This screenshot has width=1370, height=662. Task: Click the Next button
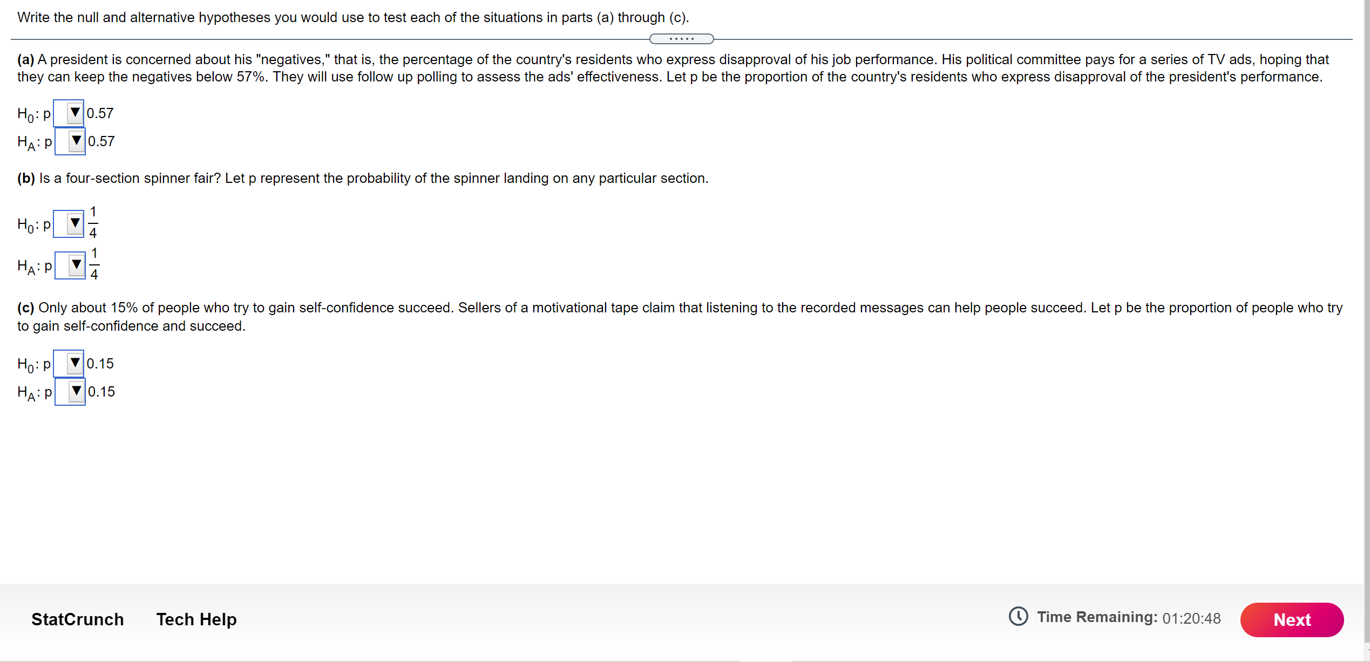[x=1292, y=619]
